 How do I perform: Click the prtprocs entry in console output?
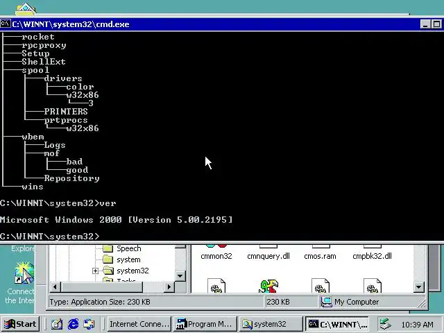66,120
